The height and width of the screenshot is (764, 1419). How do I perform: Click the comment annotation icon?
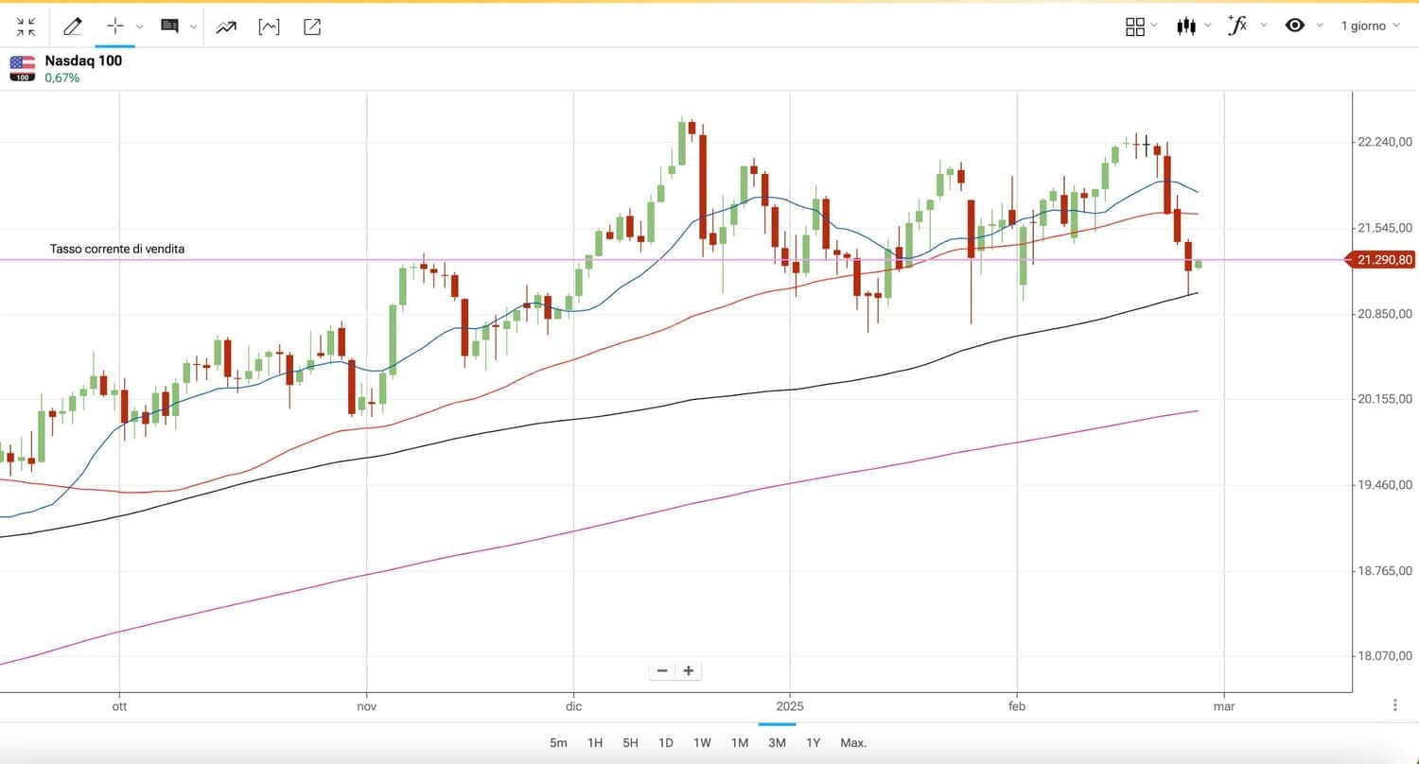(170, 26)
